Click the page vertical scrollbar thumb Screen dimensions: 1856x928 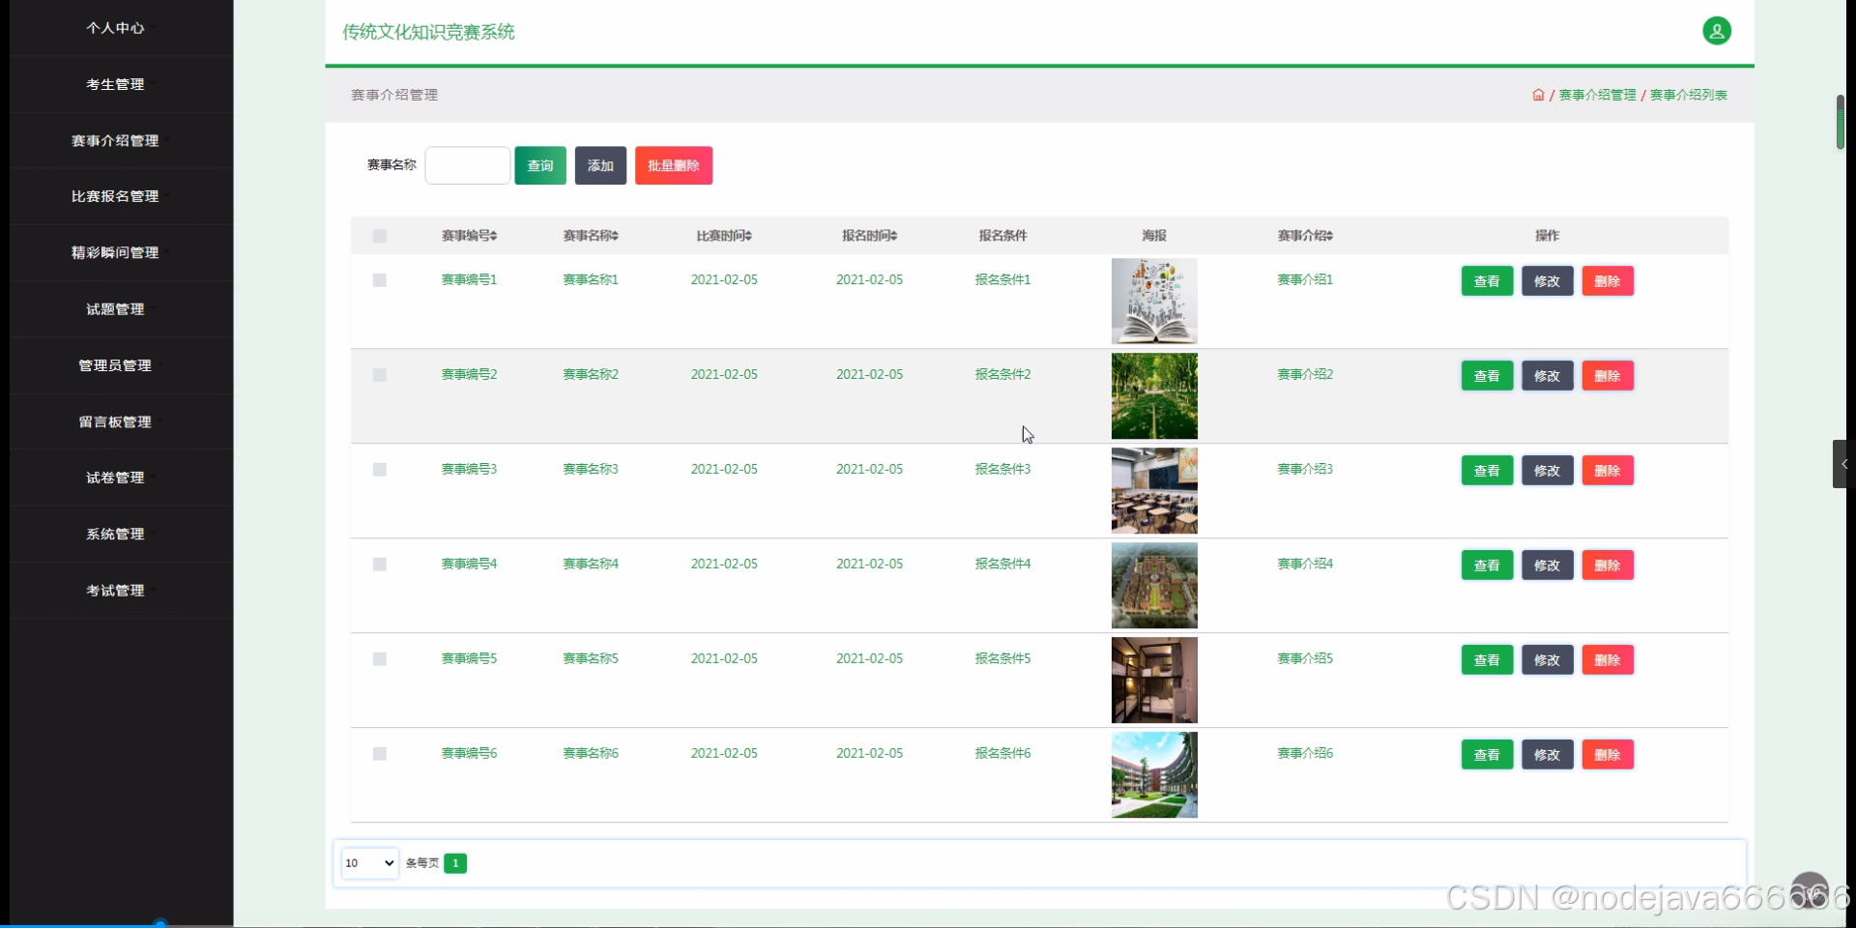1841,122
